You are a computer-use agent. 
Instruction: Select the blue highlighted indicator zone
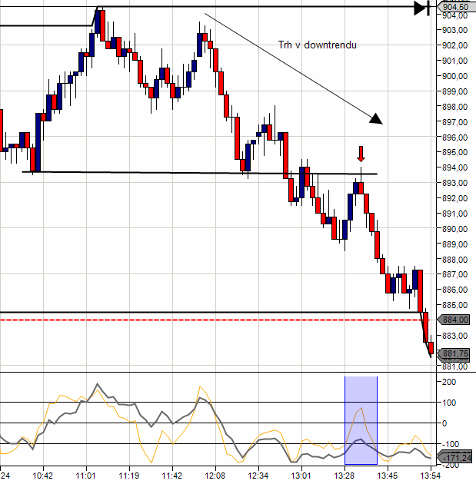(x=361, y=420)
